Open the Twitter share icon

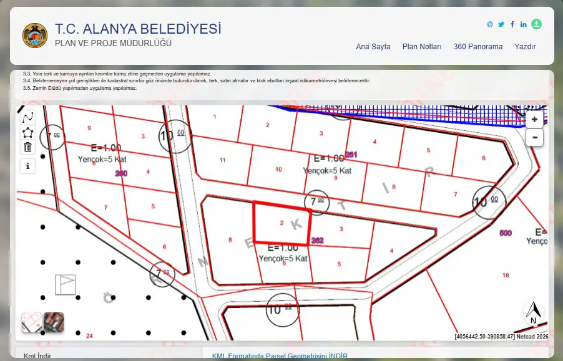tap(501, 24)
